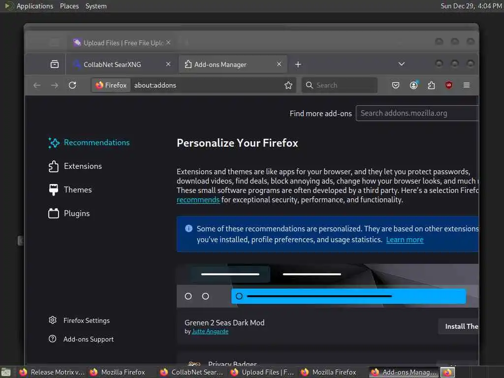This screenshot has height=378, width=504.
Task: Select the Themes category
Action: coord(70,189)
